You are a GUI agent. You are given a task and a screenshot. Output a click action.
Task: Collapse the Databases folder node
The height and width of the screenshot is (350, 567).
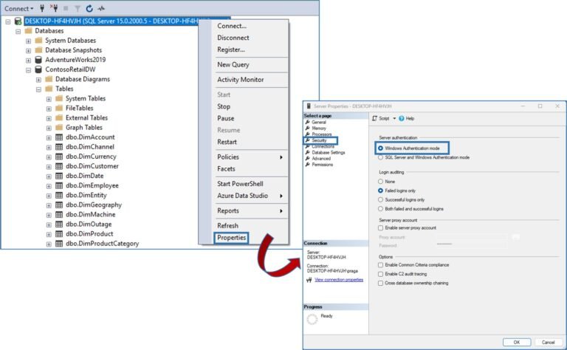(18, 32)
